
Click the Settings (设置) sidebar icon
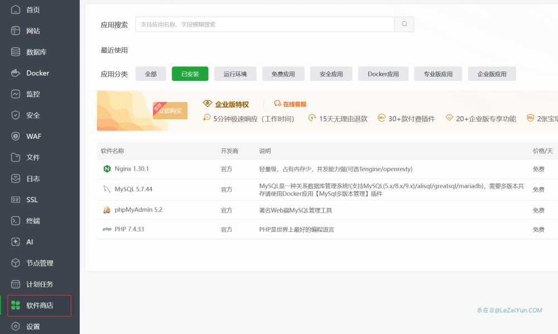(15, 326)
